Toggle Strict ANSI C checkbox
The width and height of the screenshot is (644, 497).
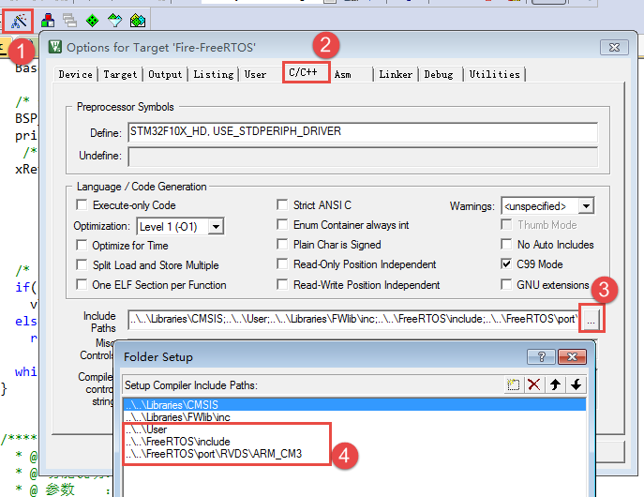[x=282, y=204]
